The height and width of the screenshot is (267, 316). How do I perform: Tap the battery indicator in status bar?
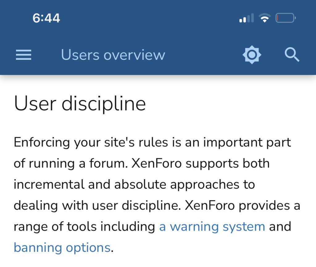click(286, 18)
